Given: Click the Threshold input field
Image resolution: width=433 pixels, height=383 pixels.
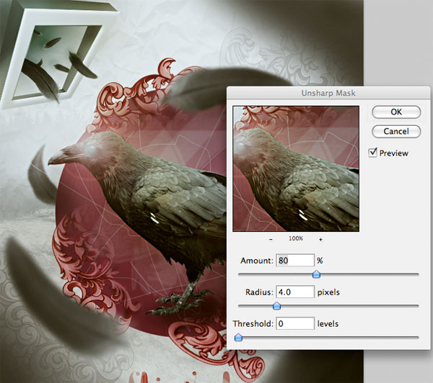Looking at the screenshot, I should pyautogui.click(x=295, y=323).
